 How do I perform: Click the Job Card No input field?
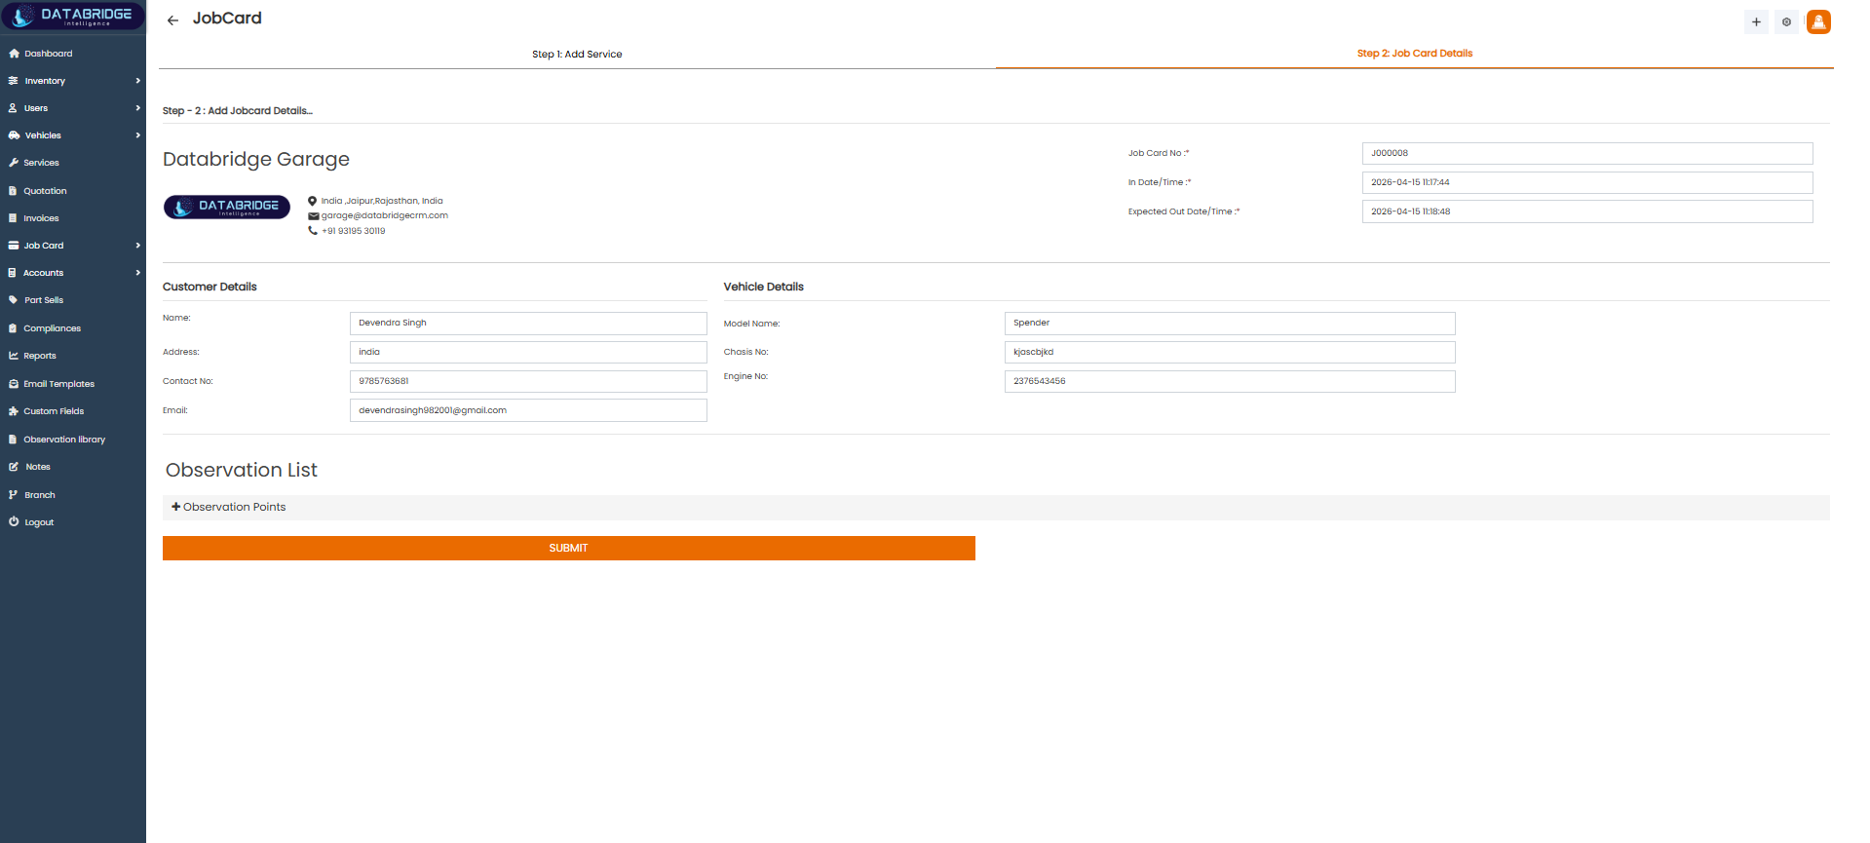tap(1587, 153)
